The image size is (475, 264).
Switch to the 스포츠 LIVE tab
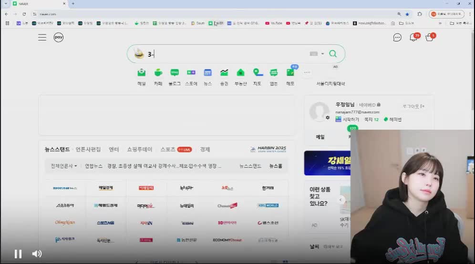(176, 149)
